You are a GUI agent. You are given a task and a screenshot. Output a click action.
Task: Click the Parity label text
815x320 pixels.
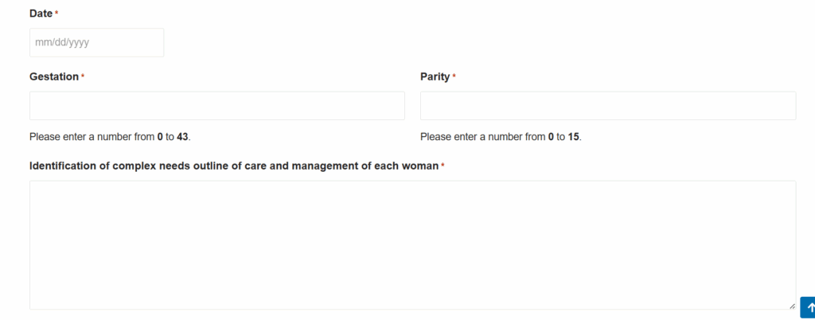coord(435,76)
